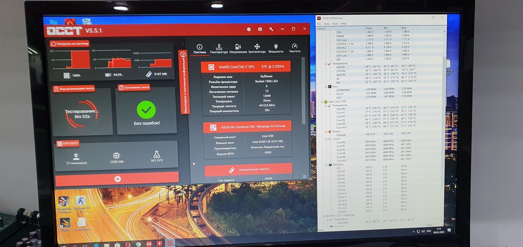Click the Max column header in HWMonitor
Image resolution: width=523 pixels, height=247 pixels.
[409, 28]
